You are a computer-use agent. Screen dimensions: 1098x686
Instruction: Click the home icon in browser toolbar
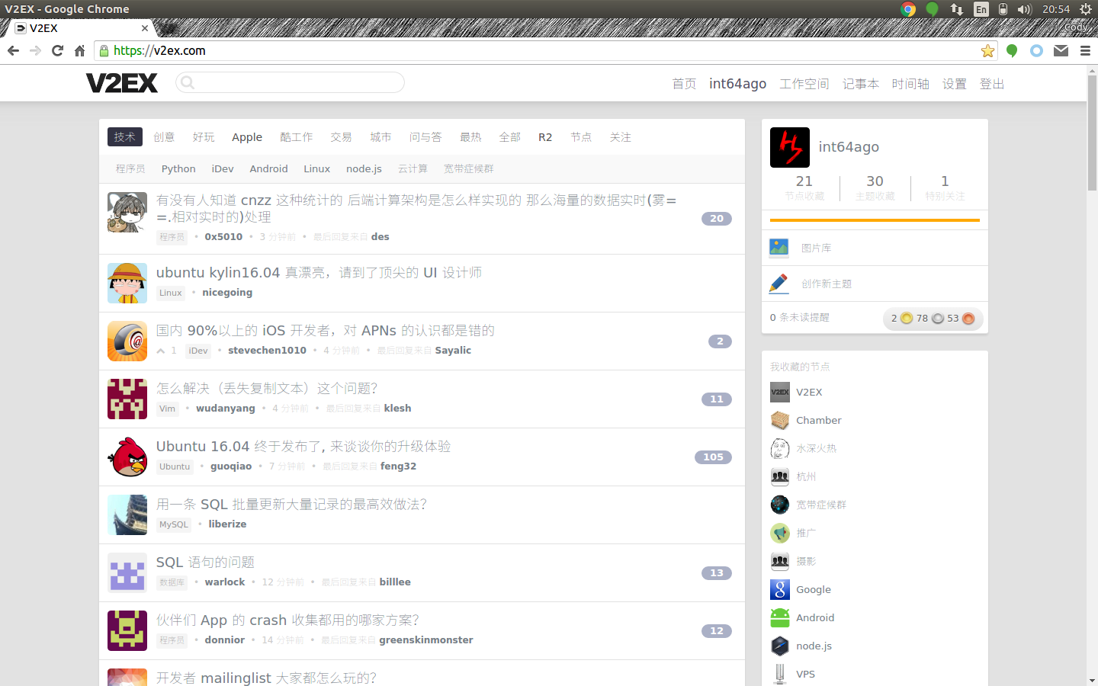[79, 51]
